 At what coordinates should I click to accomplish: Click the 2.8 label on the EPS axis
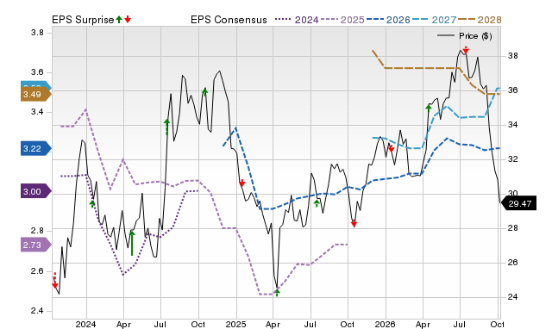click(x=37, y=231)
